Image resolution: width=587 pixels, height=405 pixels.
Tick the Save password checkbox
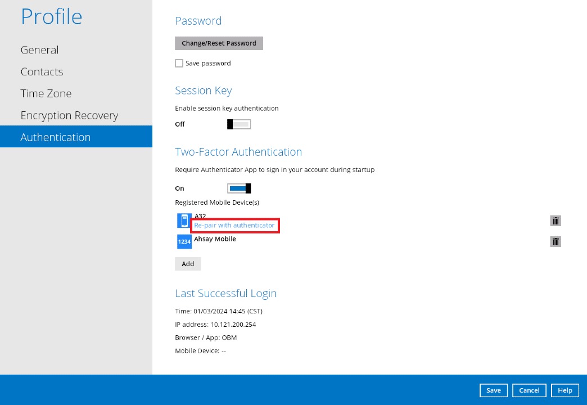point(179,64)
